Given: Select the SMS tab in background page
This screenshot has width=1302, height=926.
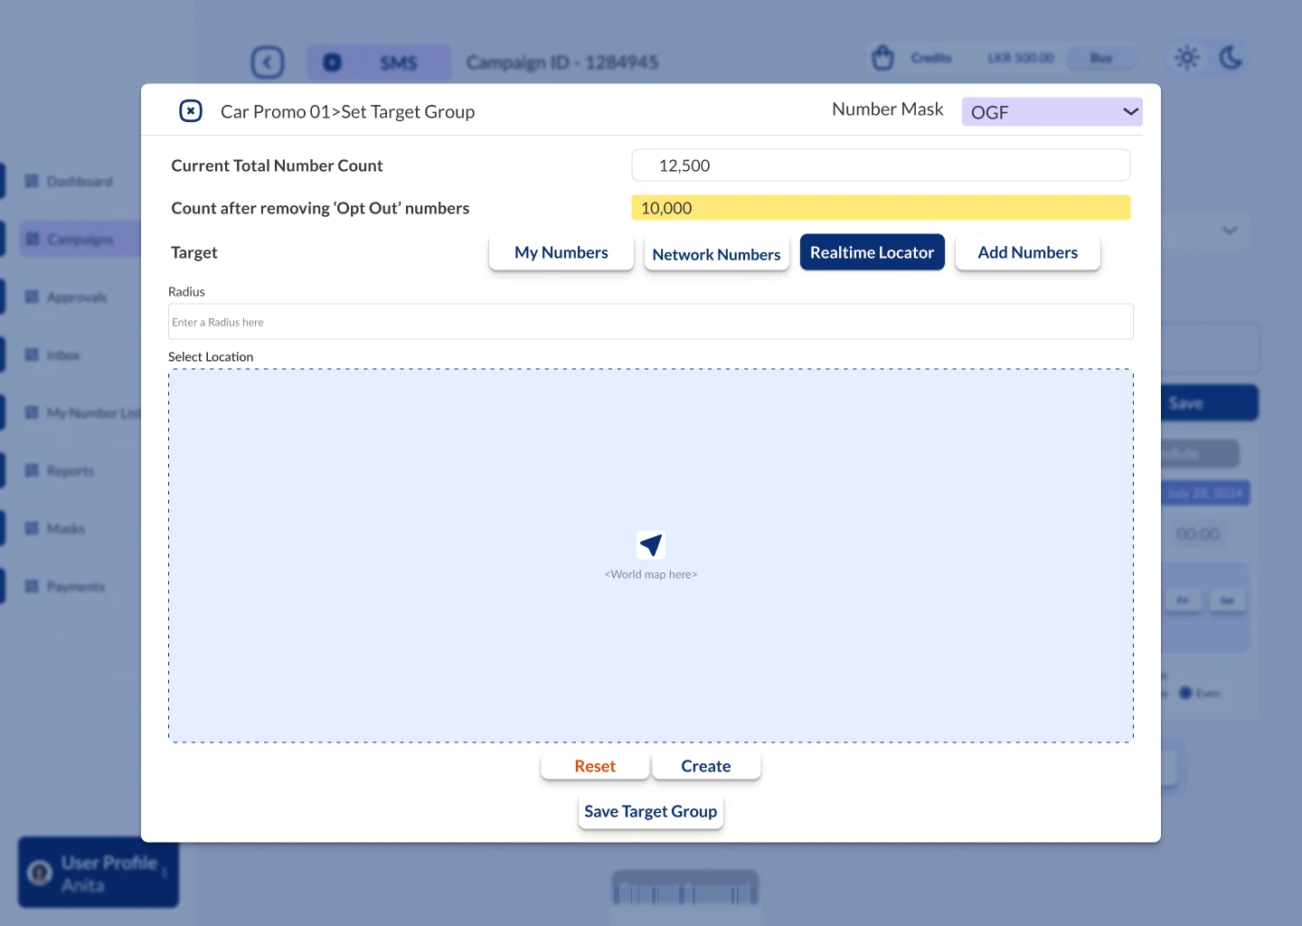Looking at the screenshot, I should point(379,62).
